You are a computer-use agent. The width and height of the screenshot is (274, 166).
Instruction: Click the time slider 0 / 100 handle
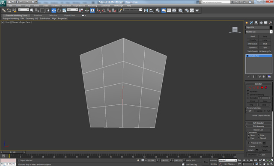coord(12,152)
